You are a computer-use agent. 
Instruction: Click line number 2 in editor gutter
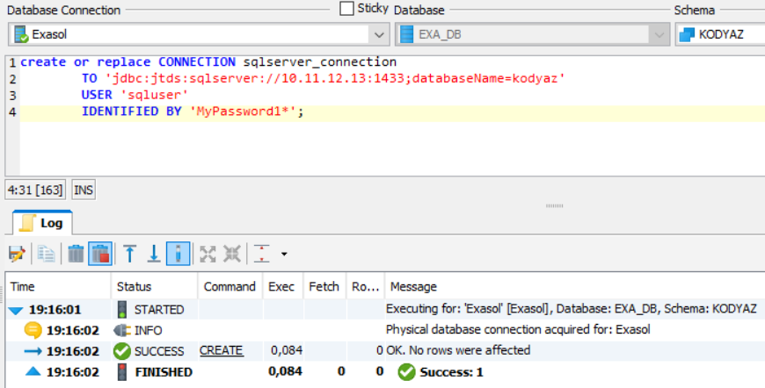coord(12,79)
